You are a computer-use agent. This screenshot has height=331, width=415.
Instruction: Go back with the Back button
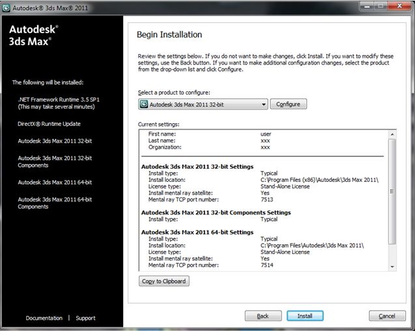pos(263,316)
